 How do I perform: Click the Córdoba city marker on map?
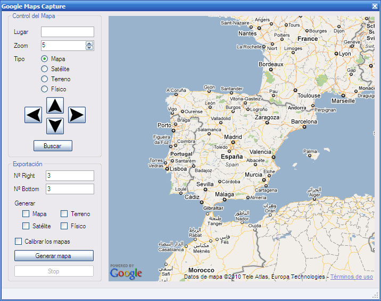pyautogui.click(x=220, y=181)
